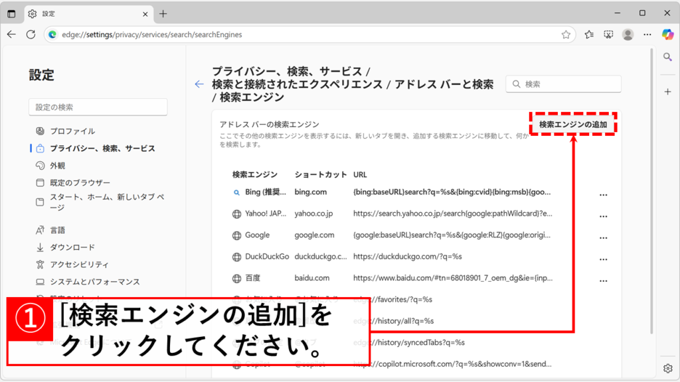
Task: Open the tab actions menu icon
Action: (x=11, y=14)
